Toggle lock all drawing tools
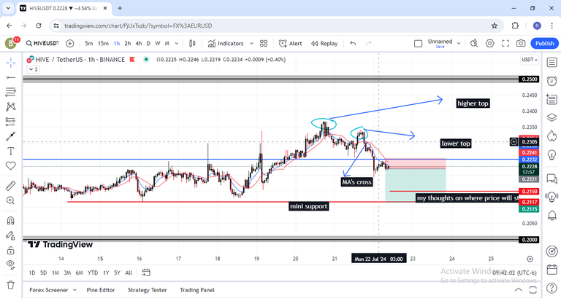This screenshot has width=561, height=298. click(11, 250)
